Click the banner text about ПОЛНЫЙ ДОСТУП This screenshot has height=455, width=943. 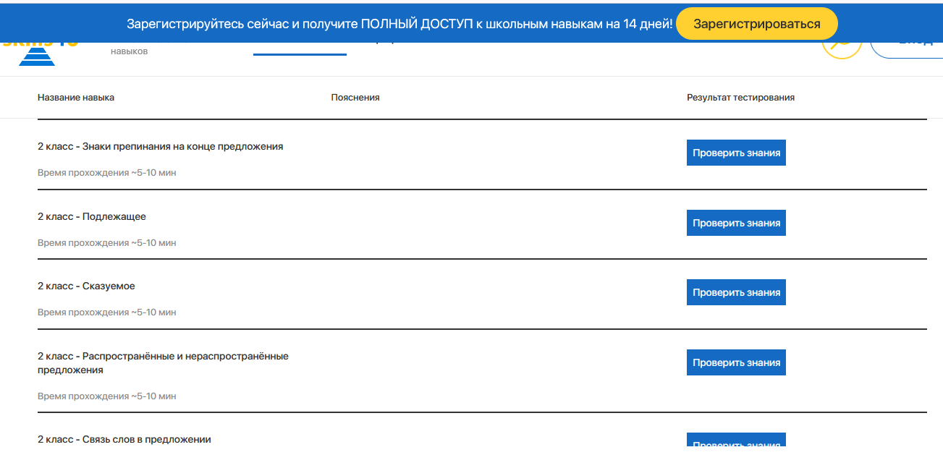coord(399,24)
